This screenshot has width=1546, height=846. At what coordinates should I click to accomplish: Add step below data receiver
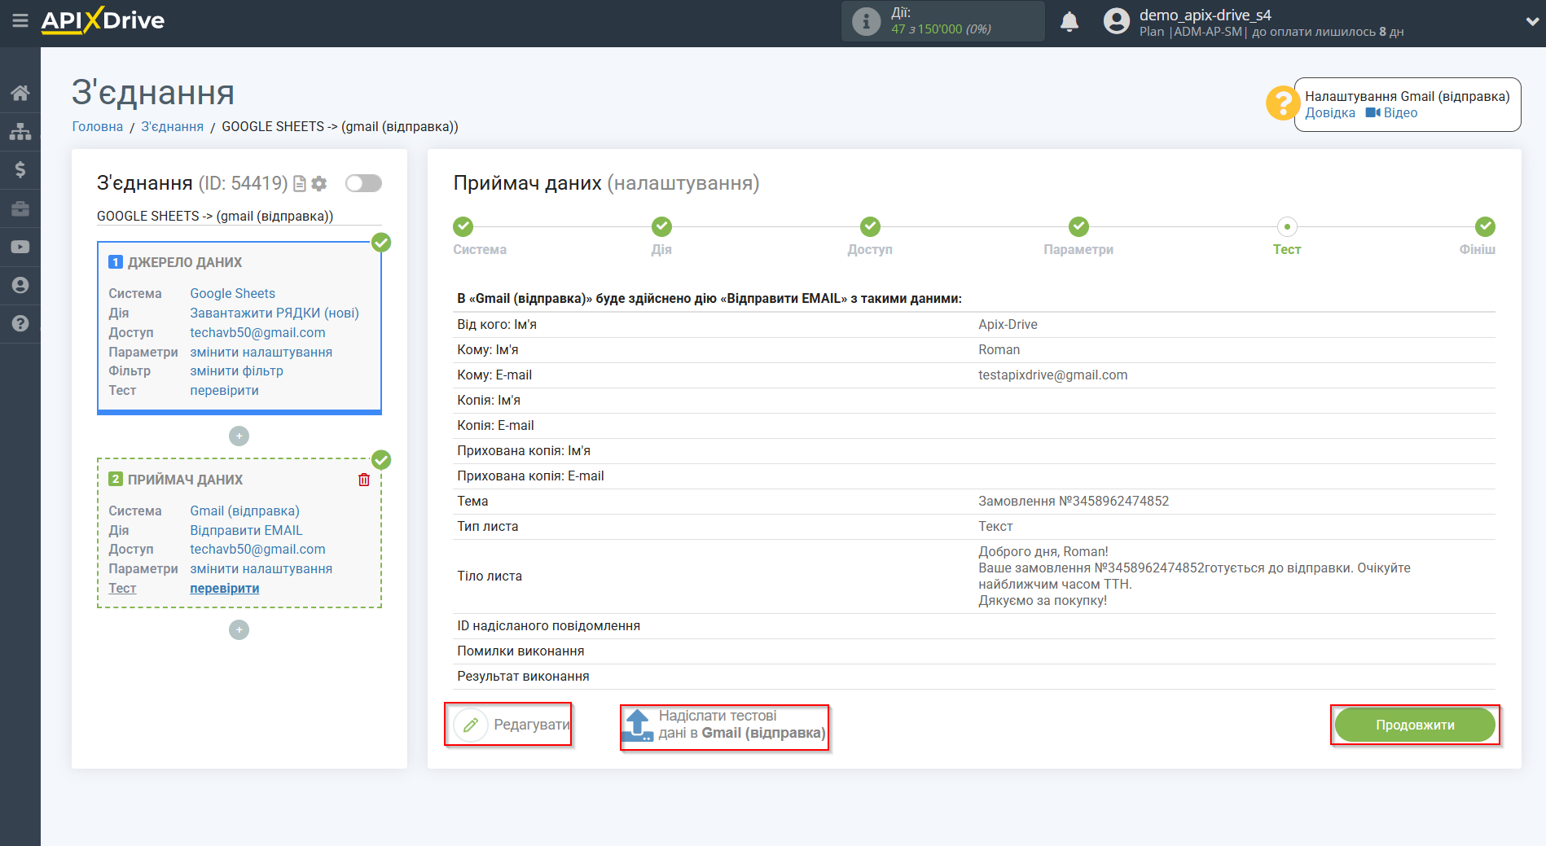coord(239,630)
